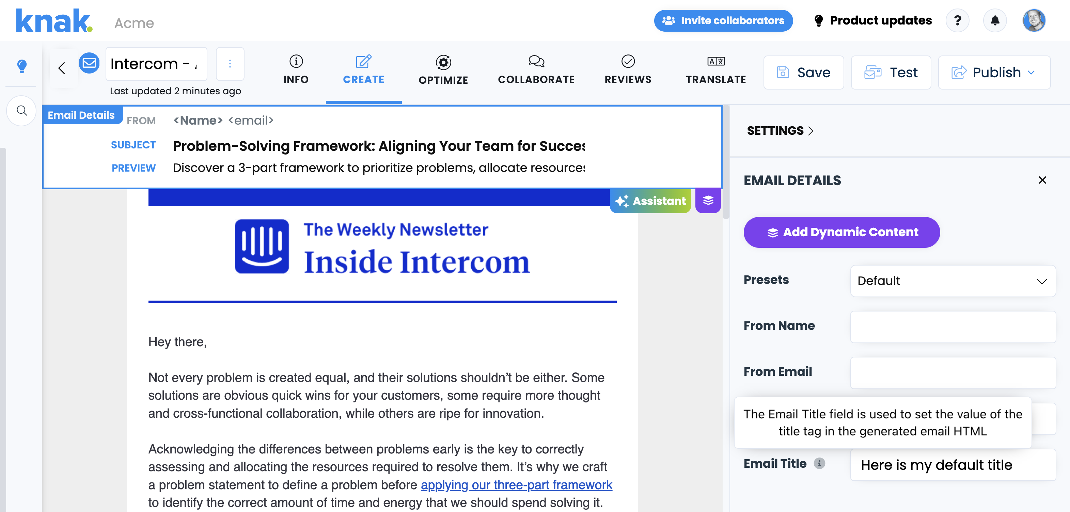Click the Intercom logo image in email
Screen dimensions: 1070x512
click(262, 247)
